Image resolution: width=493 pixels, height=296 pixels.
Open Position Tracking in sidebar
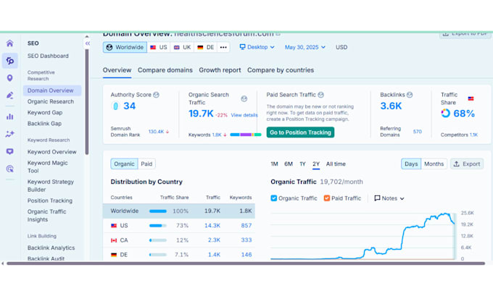[x=50, y=200]
